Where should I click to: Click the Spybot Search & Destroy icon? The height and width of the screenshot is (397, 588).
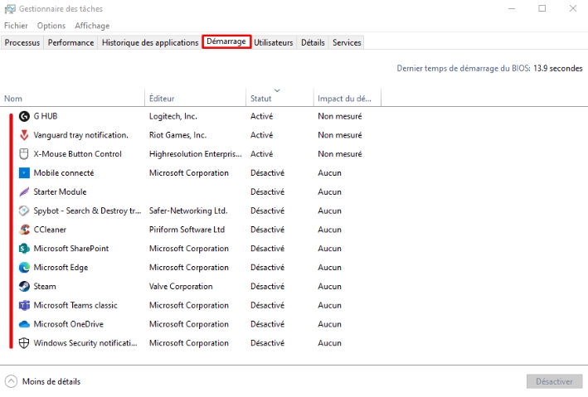click(24, 211)
